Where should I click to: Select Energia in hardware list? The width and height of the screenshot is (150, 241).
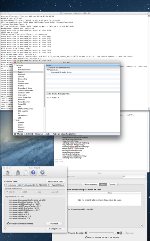[21, 81]
